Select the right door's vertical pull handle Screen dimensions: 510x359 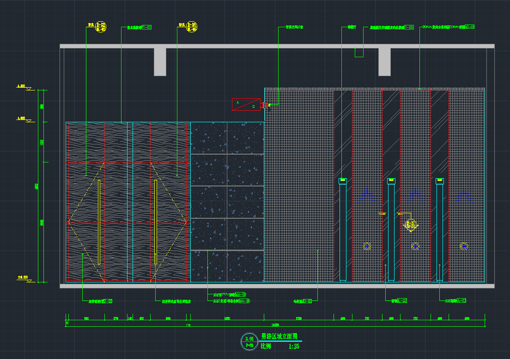pos(156,222)
